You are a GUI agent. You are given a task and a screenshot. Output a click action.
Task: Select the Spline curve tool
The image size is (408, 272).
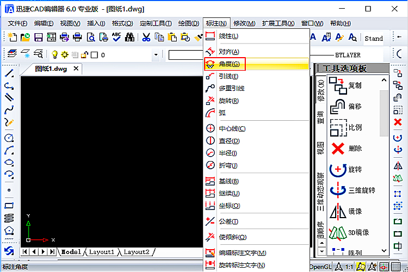tap(9, 109)
